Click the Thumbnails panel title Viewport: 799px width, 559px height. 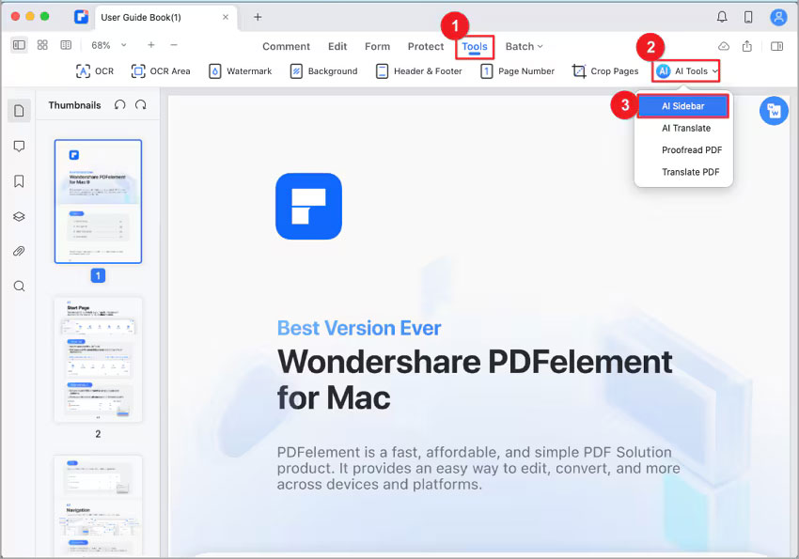click(x=74, y=105)
